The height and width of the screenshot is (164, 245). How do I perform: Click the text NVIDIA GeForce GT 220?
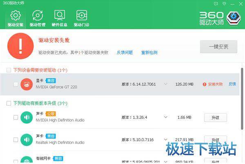(x=56, y=87)
